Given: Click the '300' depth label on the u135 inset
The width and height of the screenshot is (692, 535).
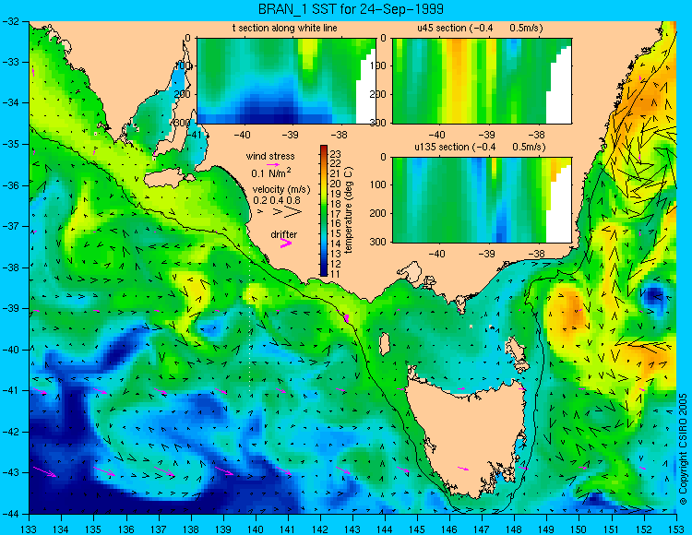Looking at the screenshot, I should [378, 242].
